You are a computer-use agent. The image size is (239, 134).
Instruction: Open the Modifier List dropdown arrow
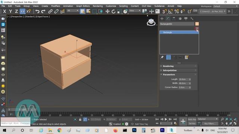(197, 28)
